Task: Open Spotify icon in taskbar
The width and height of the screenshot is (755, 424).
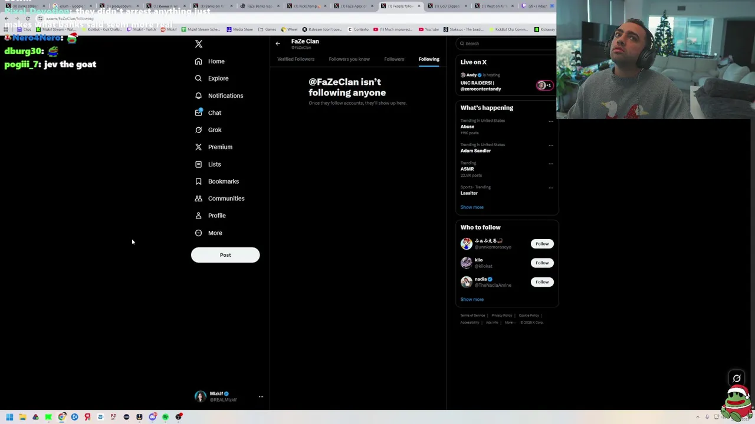Action: (165, 417)
